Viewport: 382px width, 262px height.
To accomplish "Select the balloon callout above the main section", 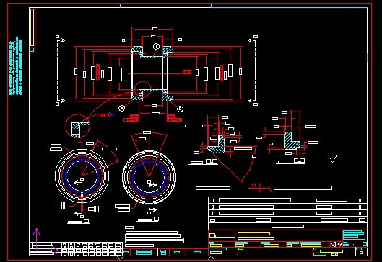I will click(157, 46).
